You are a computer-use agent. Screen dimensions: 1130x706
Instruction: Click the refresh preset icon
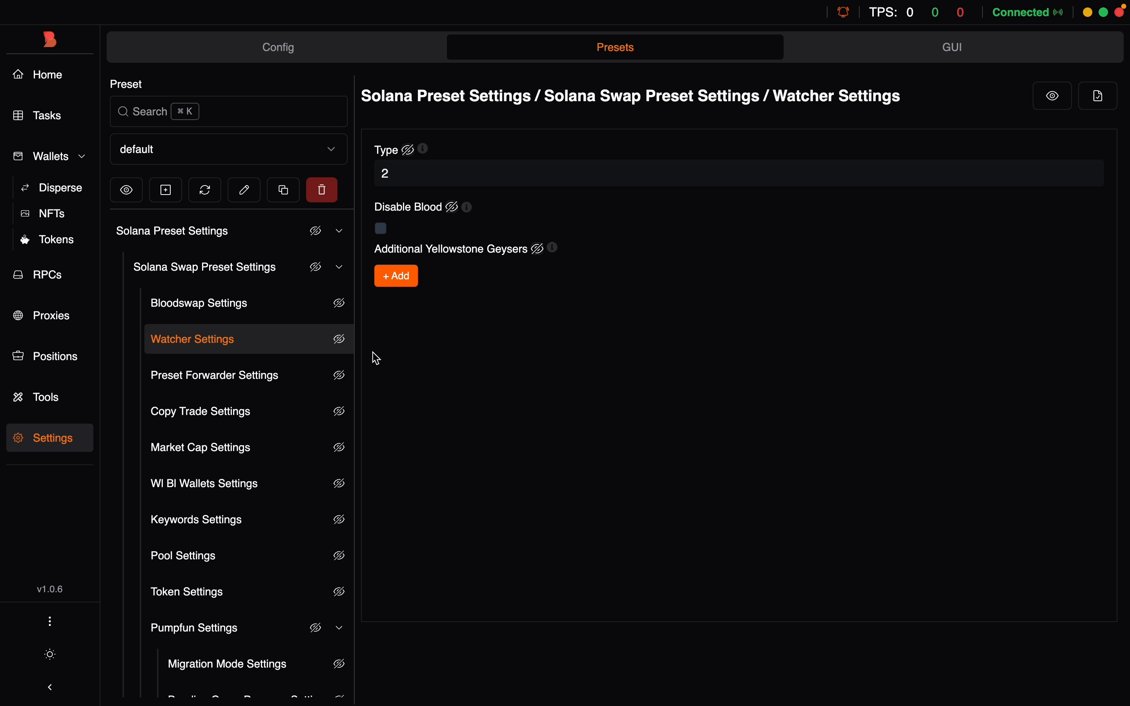point(204,190)
